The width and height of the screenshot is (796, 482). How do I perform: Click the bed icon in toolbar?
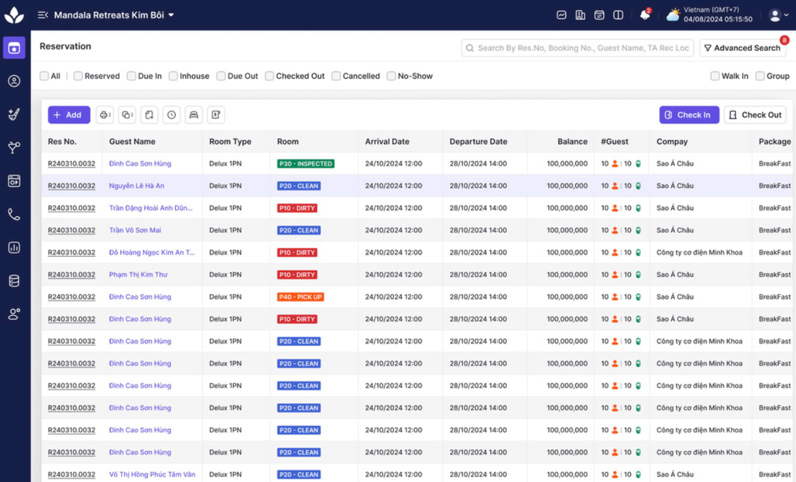(194, 115)
